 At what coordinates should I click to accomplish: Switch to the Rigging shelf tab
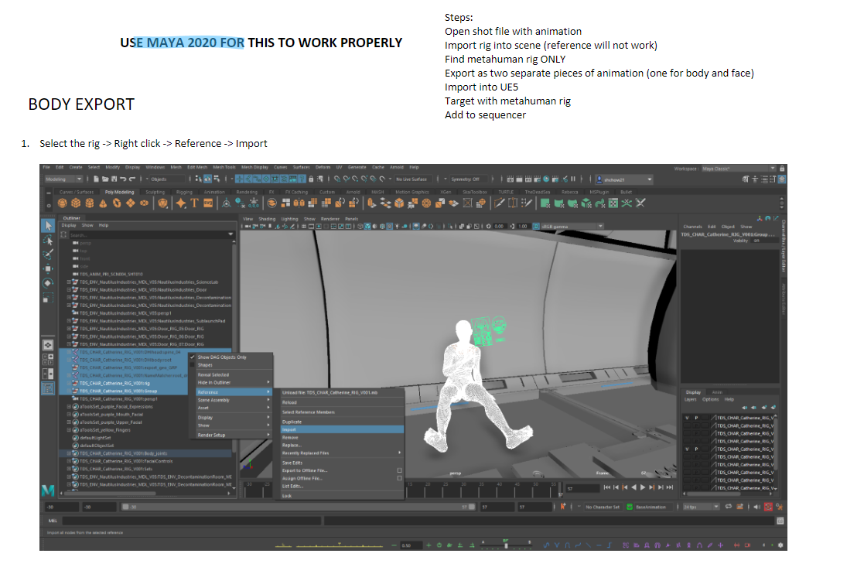point(185,193)
